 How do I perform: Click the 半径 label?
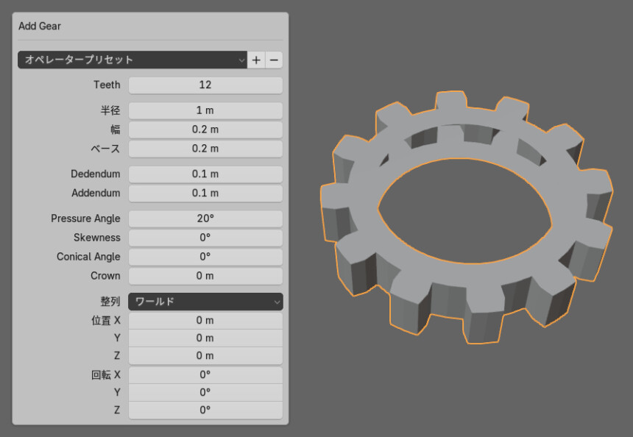[110, 110]
